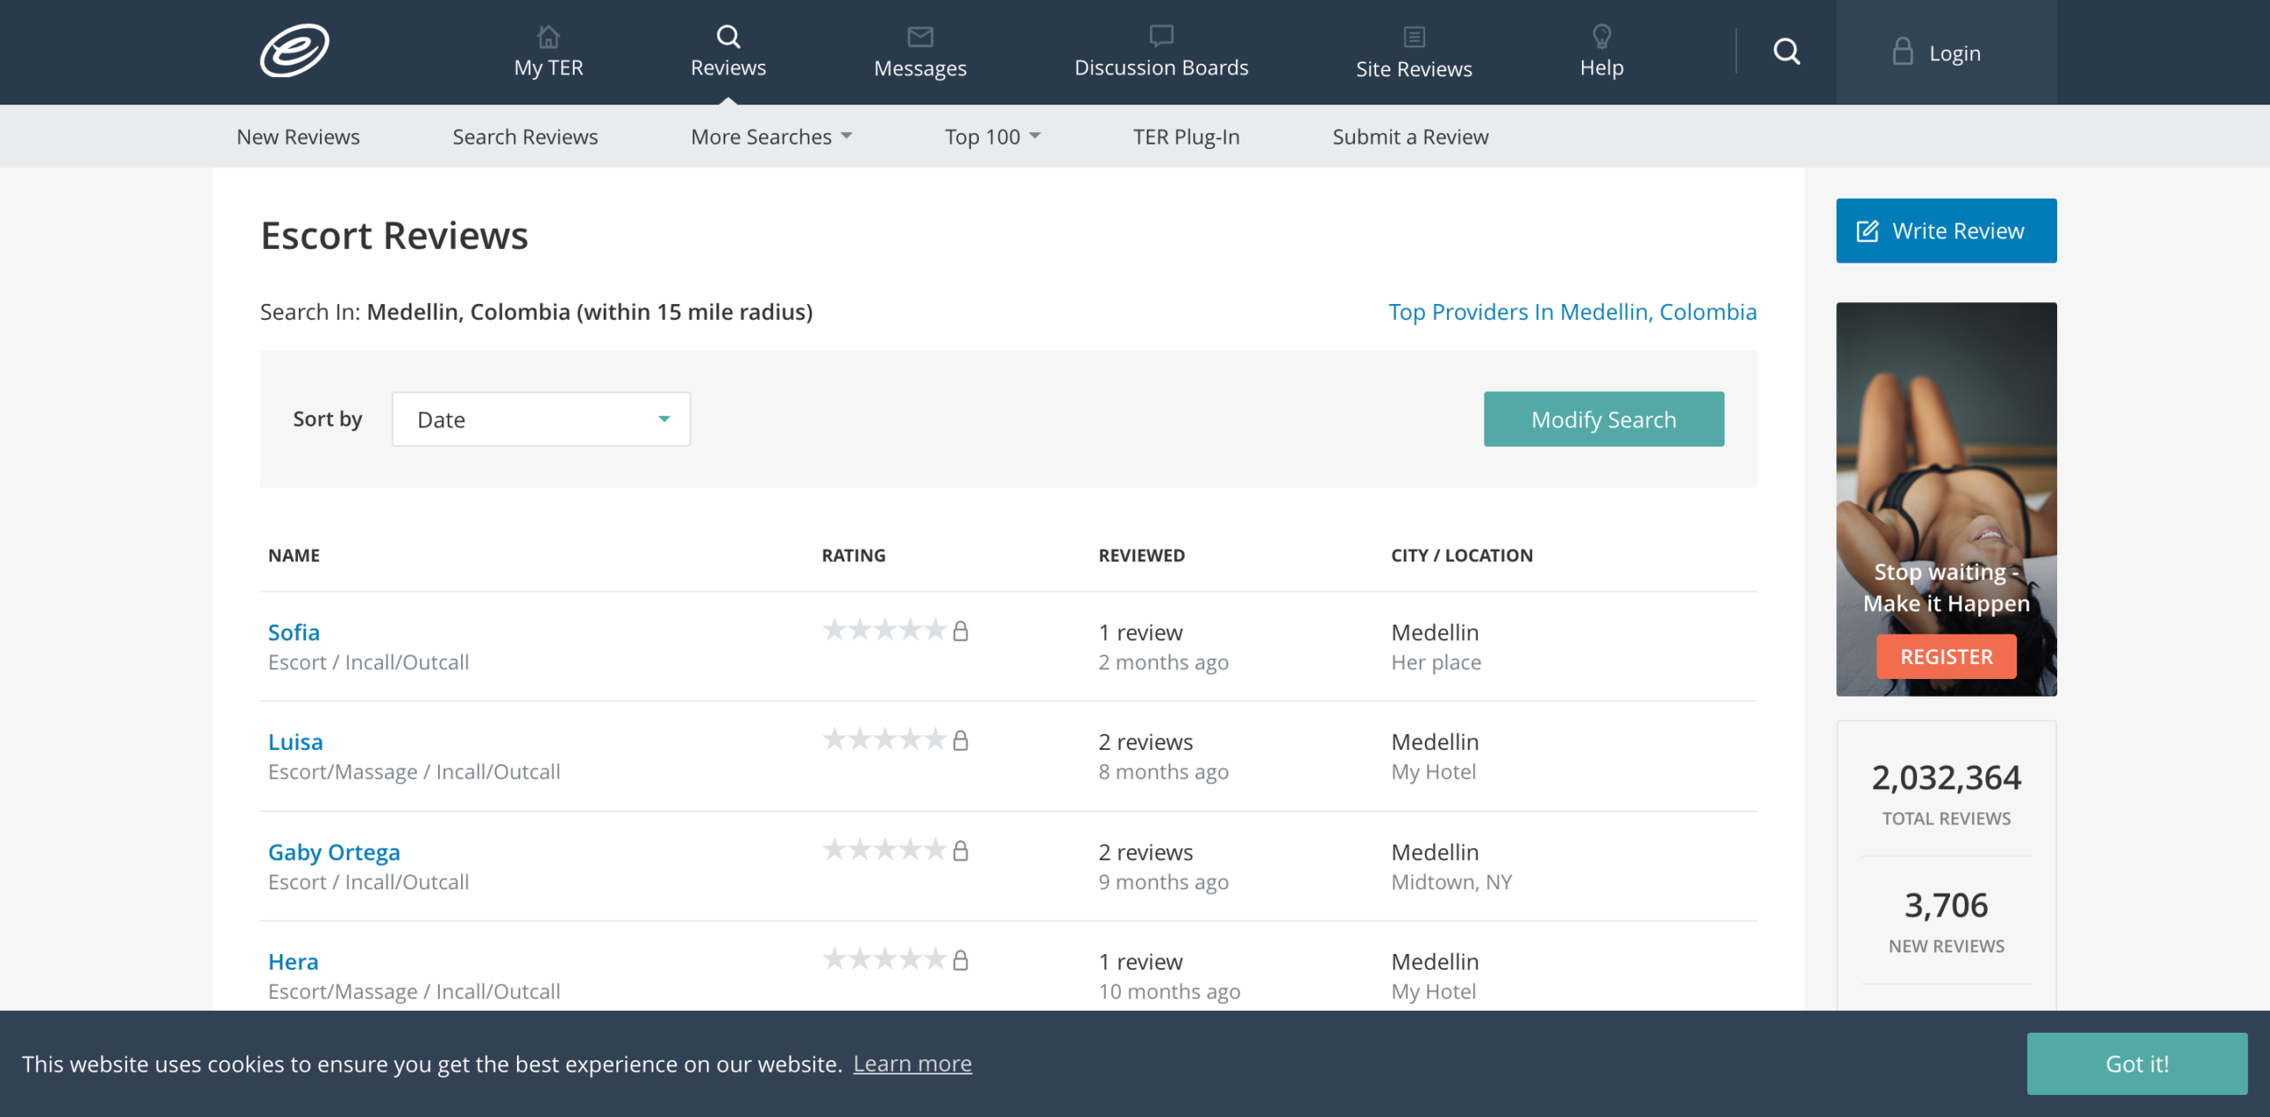The height and width of the screenshot is (1117, 2270).
Task: Go to New Reviews tab
Action: coord(298,137)
